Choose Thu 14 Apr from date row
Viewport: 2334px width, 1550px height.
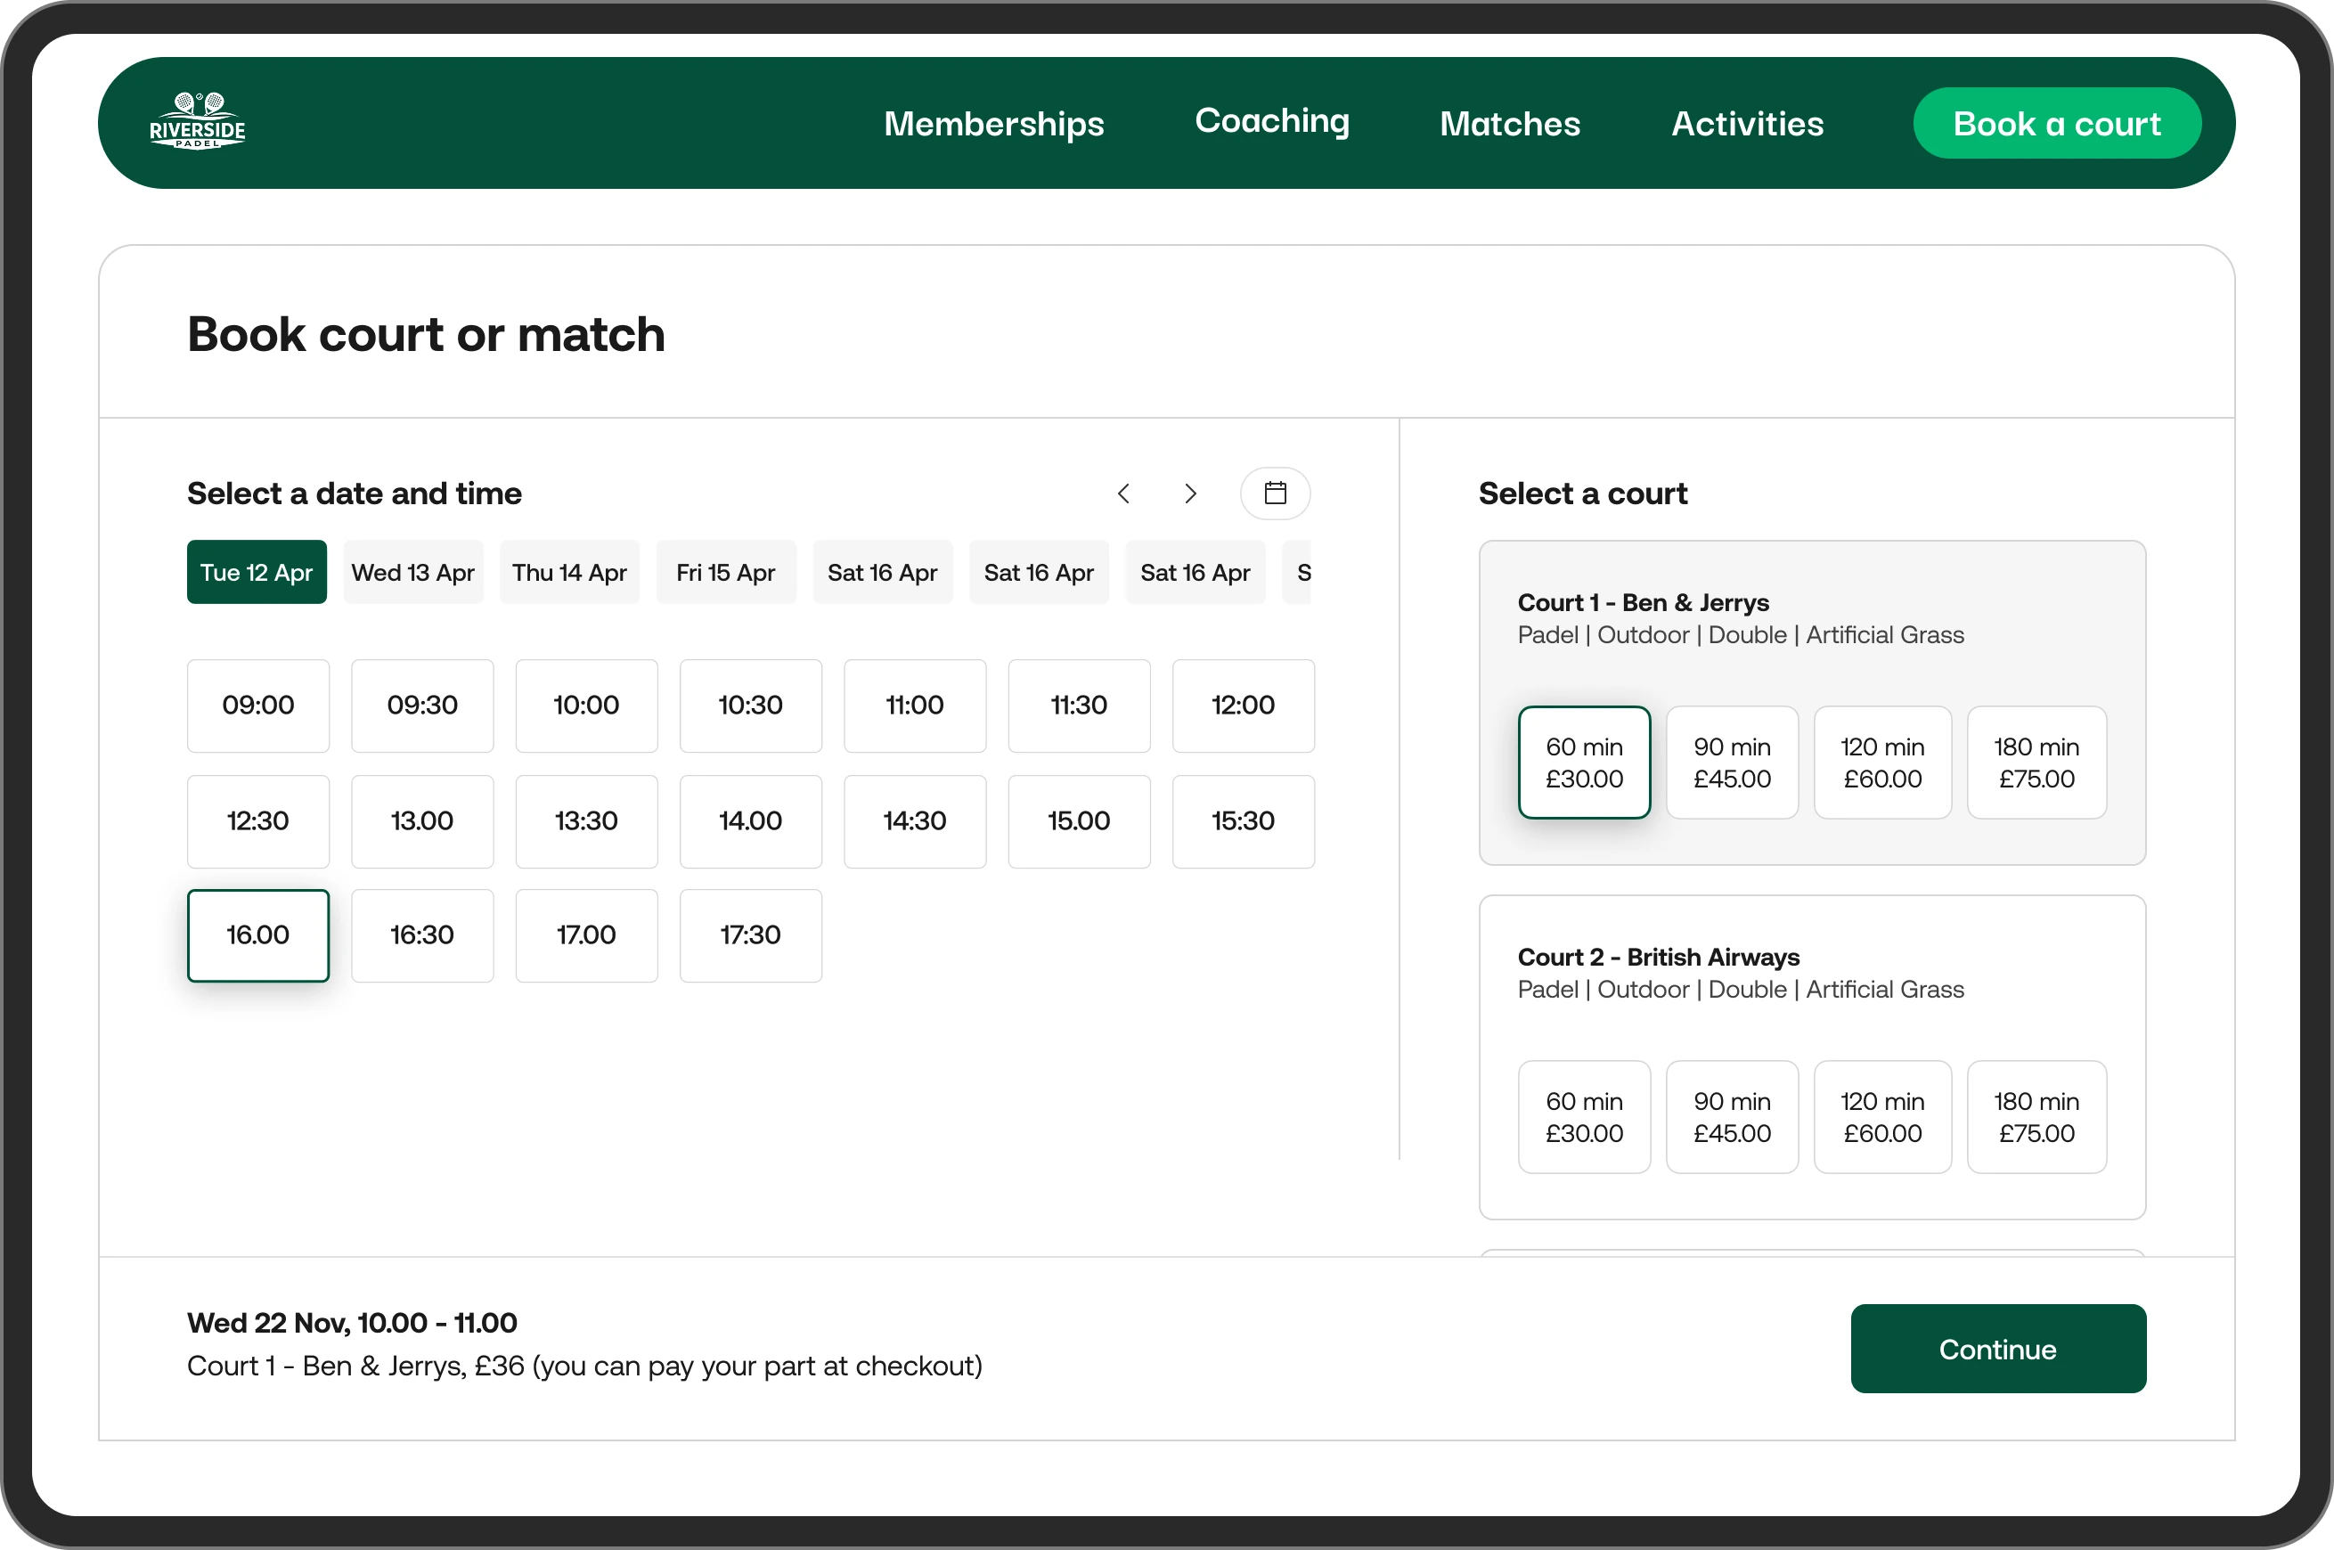click(568, 571)
